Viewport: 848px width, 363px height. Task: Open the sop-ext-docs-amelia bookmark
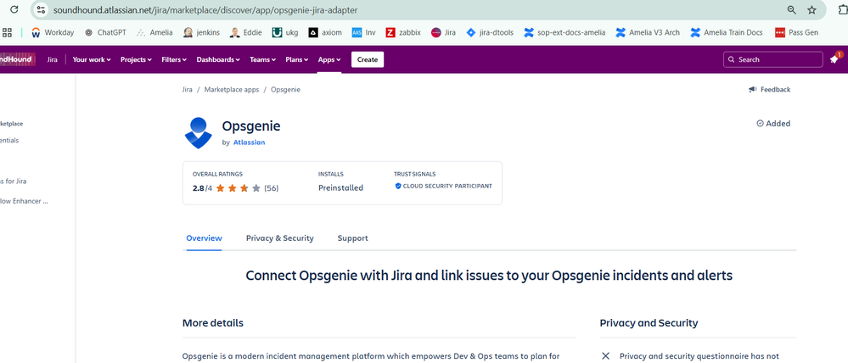(564, 32)
